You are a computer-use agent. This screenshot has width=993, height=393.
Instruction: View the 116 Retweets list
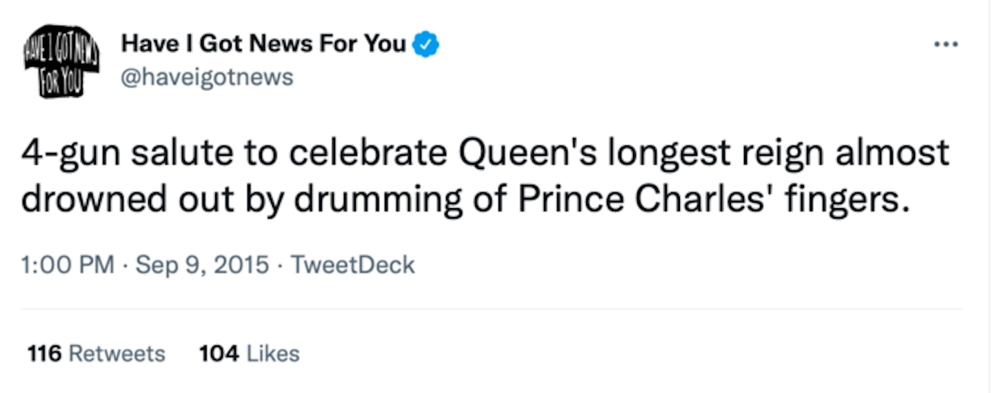tap(97, 354)
